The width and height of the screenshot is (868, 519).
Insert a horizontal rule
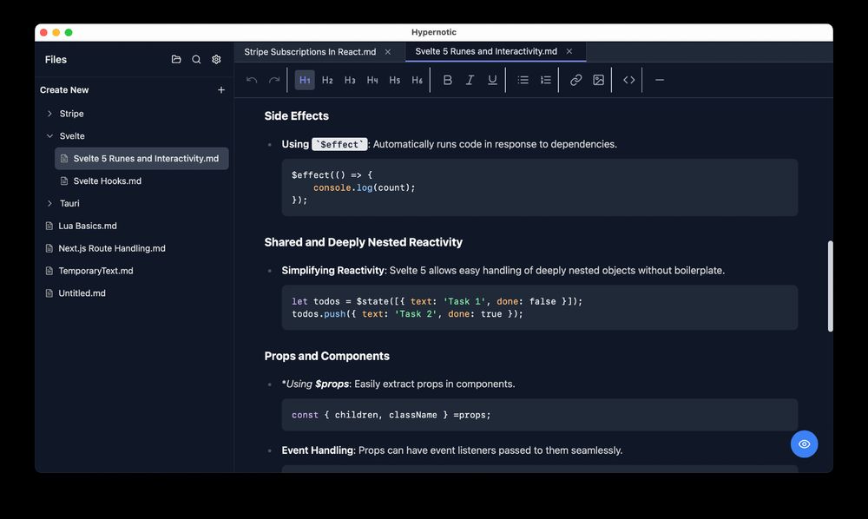(x=660, y=80)
